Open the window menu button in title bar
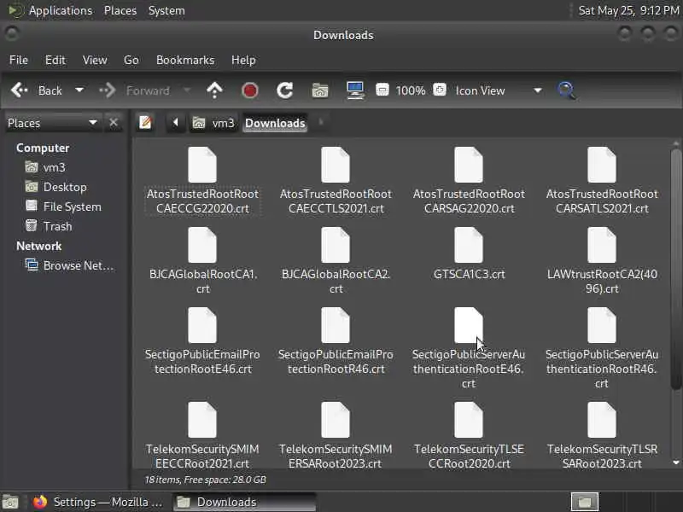 [12, 33]
